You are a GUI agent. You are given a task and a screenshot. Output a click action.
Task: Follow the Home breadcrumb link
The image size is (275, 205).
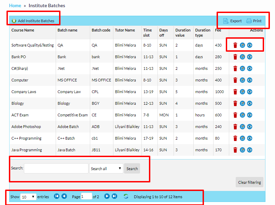coord(15,5)
